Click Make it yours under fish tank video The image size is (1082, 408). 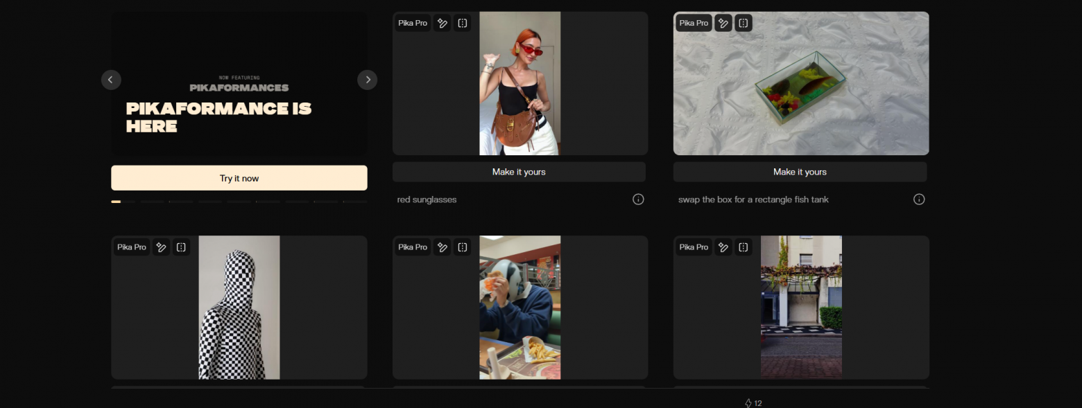pos(800,172)
